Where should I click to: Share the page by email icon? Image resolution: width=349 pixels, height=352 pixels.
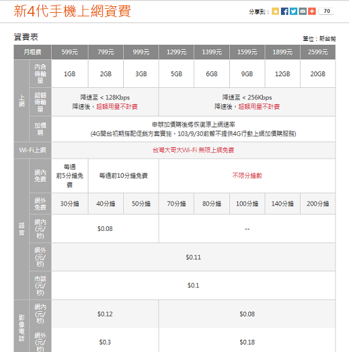[x=303, y=11]
